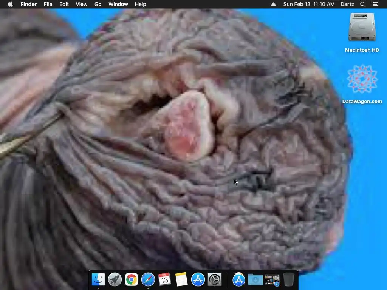Select the DataWagon.com desktop icon

tap(362, 79)
